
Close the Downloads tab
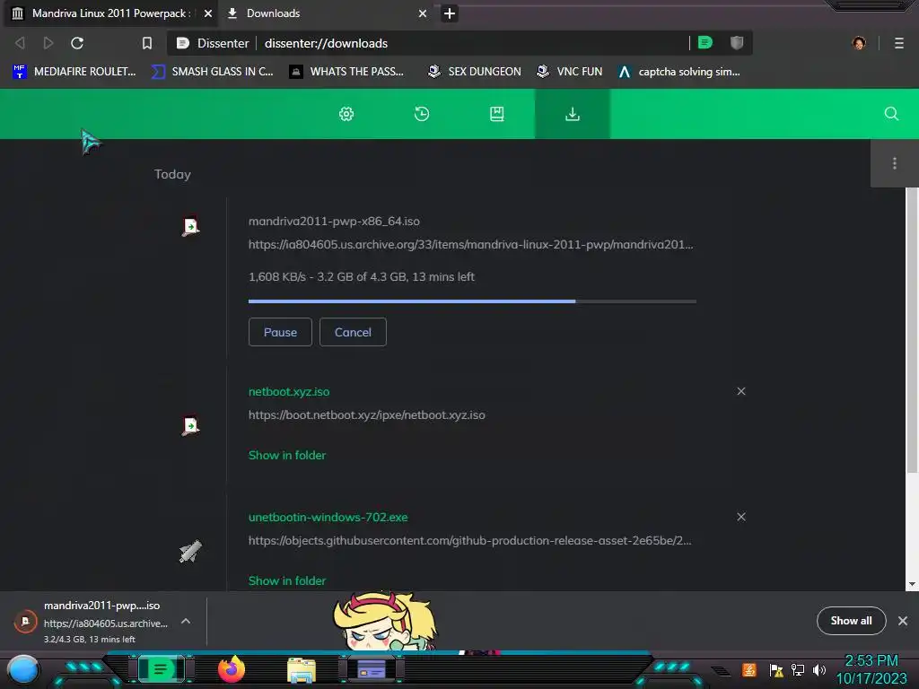coord(423,13)
